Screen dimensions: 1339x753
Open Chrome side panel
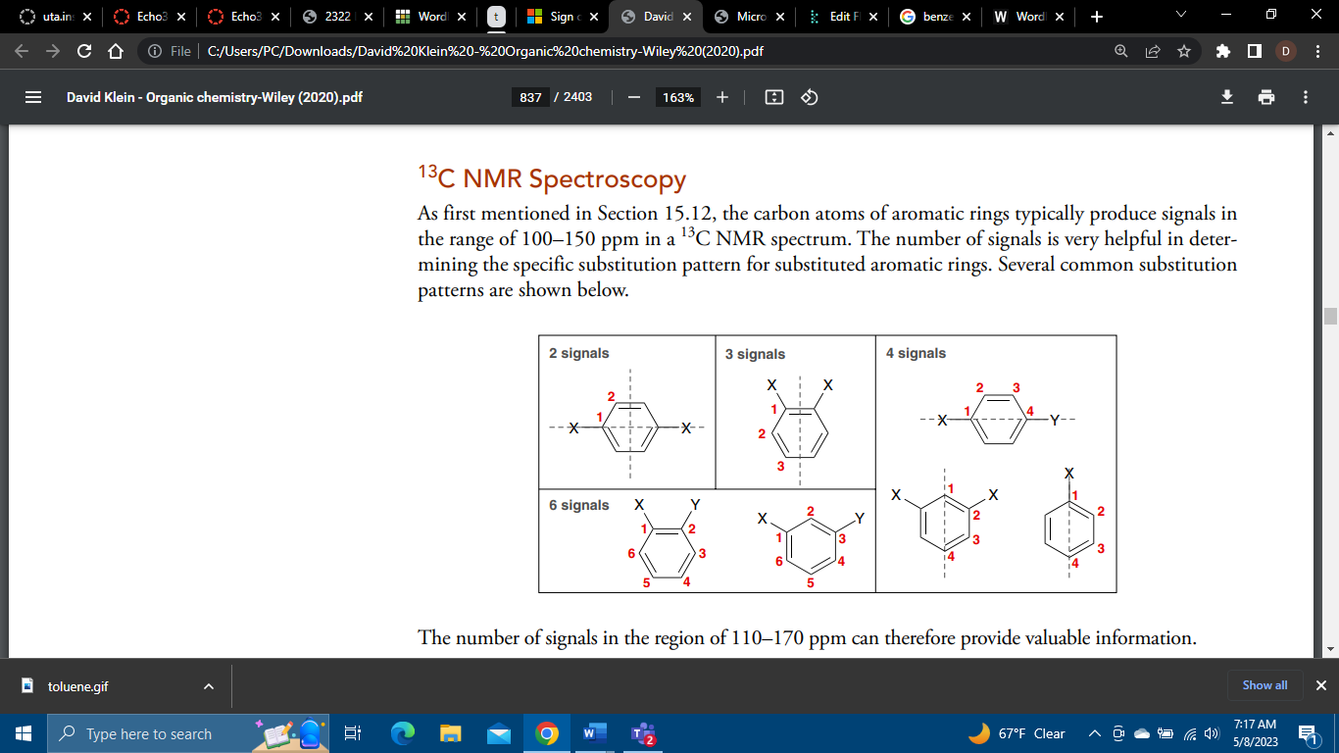point(1254,51)
